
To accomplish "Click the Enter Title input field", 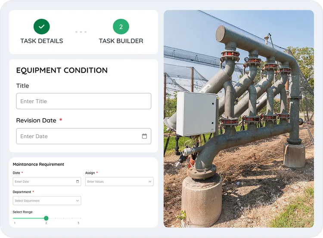I will click(84, 101).
